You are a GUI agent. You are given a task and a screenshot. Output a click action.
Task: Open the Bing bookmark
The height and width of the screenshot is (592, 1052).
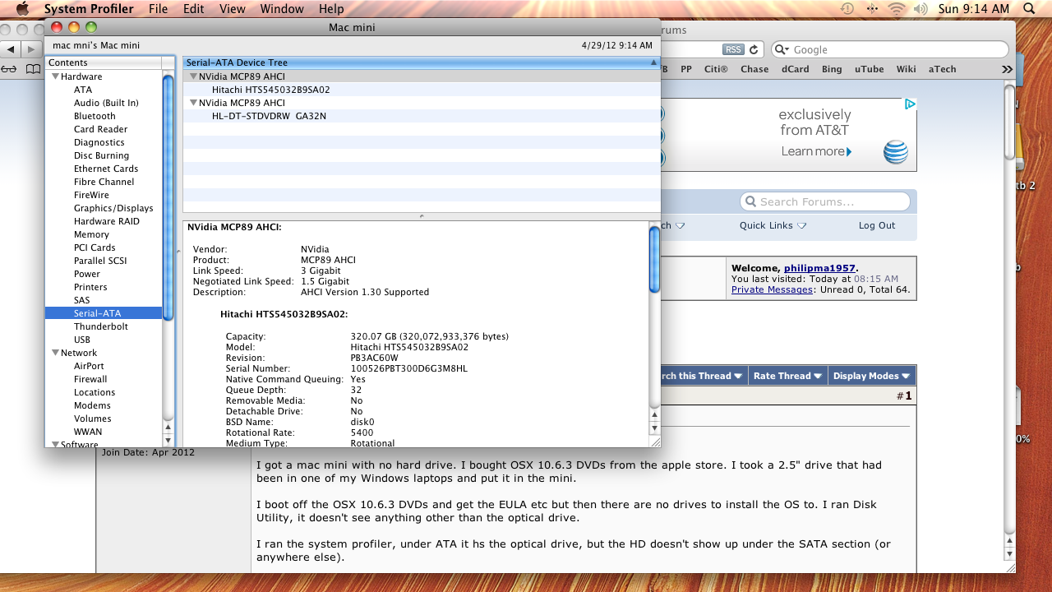(832, 69)
